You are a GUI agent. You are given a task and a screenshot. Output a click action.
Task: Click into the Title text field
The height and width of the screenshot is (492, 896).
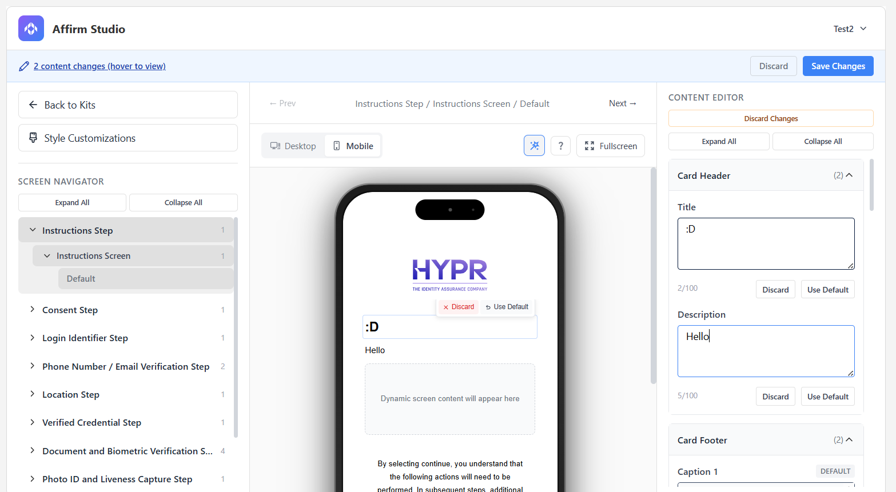[x=765, y=243]
